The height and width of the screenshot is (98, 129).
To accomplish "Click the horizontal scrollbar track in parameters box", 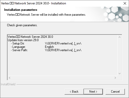I will pyautogui.click(x=62, y=78).
